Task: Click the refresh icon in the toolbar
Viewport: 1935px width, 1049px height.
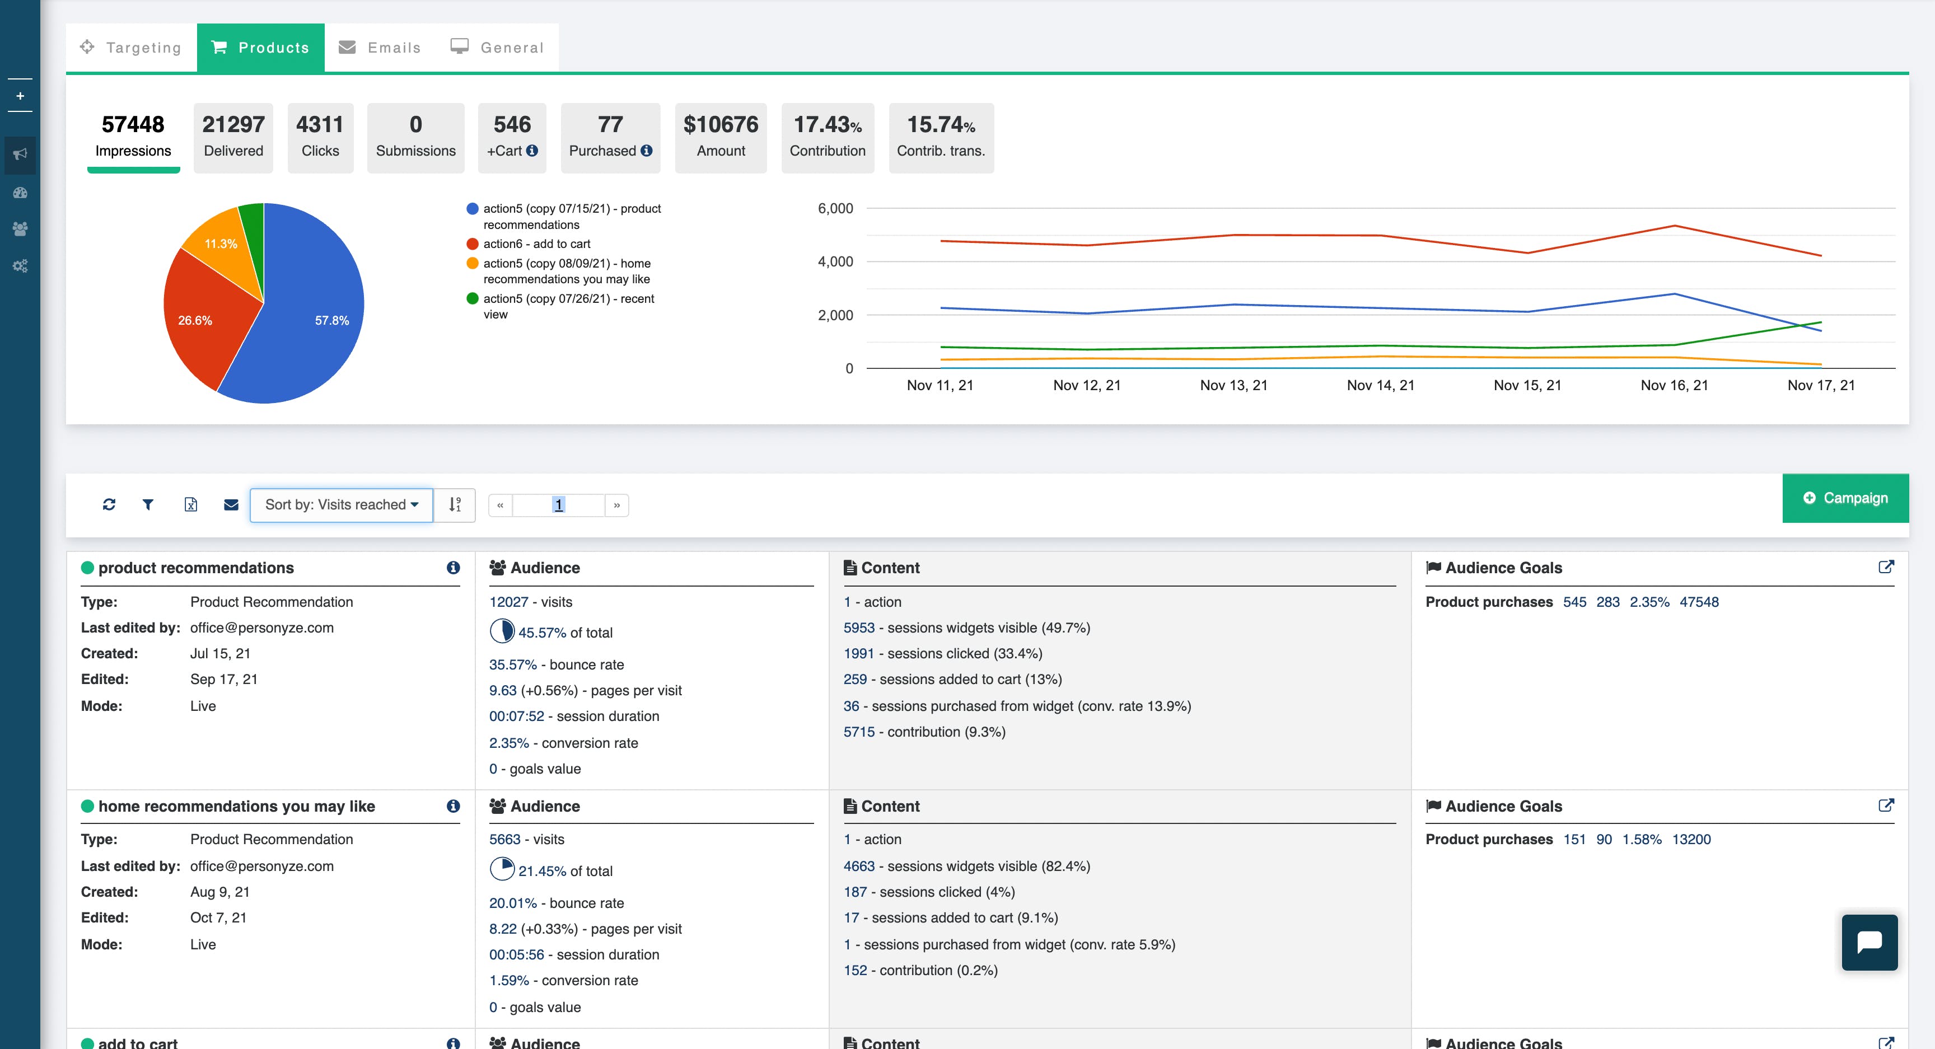Action: pyautogui.click(x=109, y=504)
